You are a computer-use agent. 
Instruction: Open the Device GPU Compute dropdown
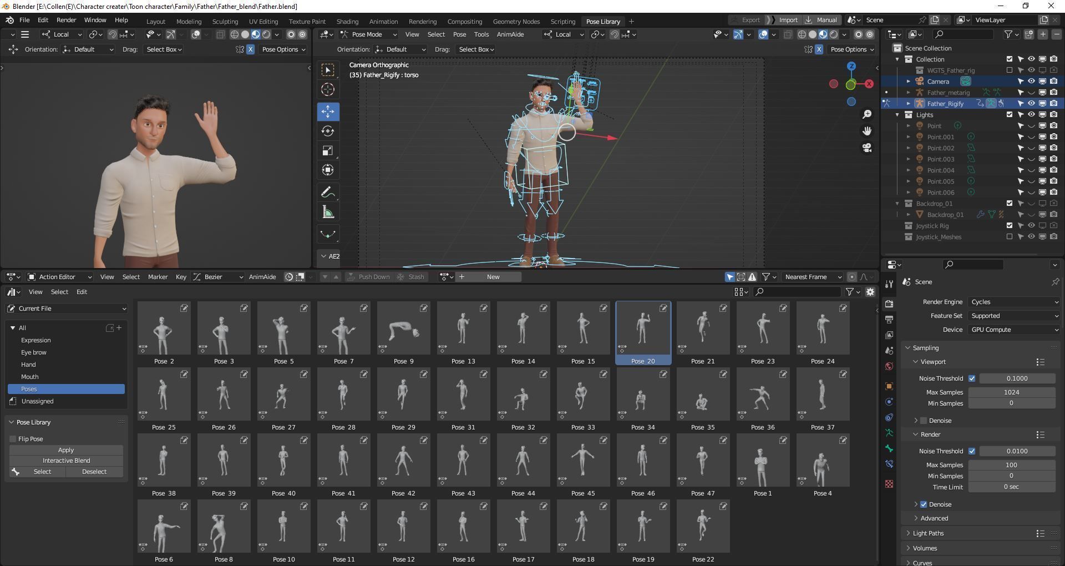point(1014,330)
